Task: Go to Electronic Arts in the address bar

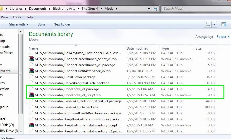Action: point(64,9)
